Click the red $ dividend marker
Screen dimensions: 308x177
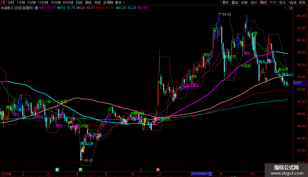[141, 170]
